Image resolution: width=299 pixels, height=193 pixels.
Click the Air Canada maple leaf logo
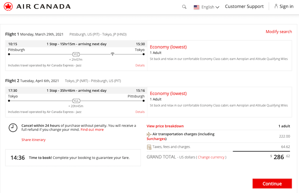pos(8,6)
